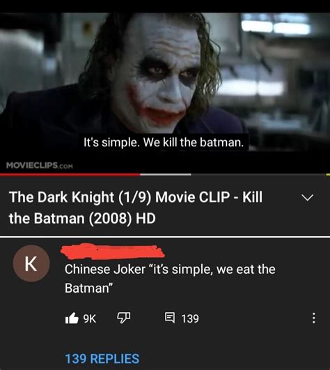
Task: Click the 139 reply count beside bubble
Action: pos(190,318)
